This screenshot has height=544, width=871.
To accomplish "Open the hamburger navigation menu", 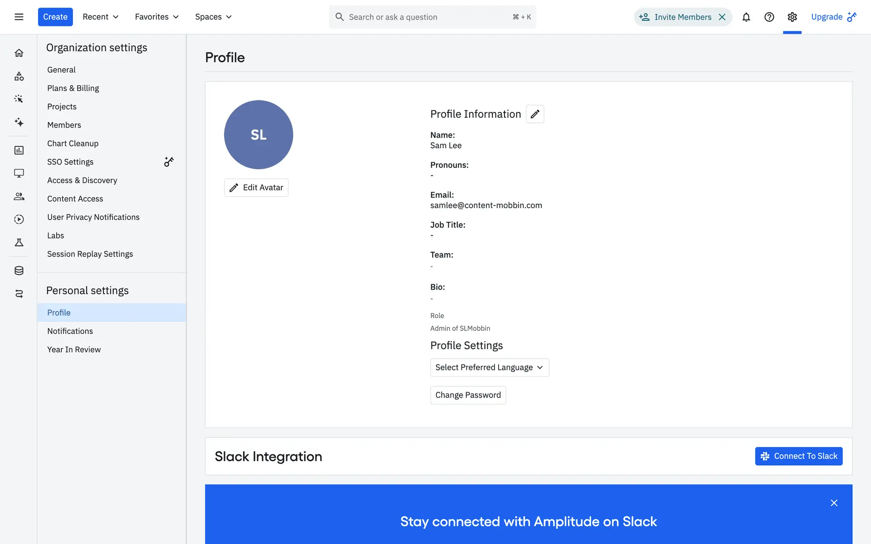I will pos(19,17).
